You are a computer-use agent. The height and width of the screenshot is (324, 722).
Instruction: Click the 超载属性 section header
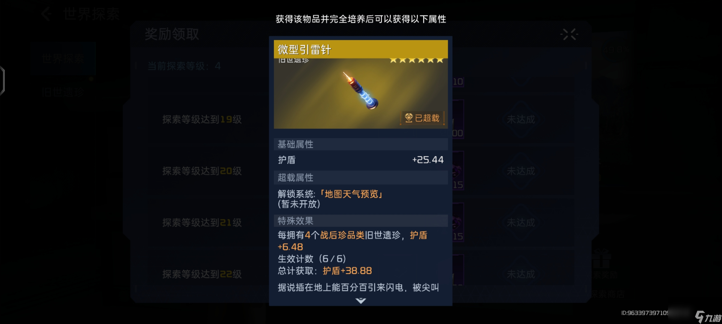(361, 178)
